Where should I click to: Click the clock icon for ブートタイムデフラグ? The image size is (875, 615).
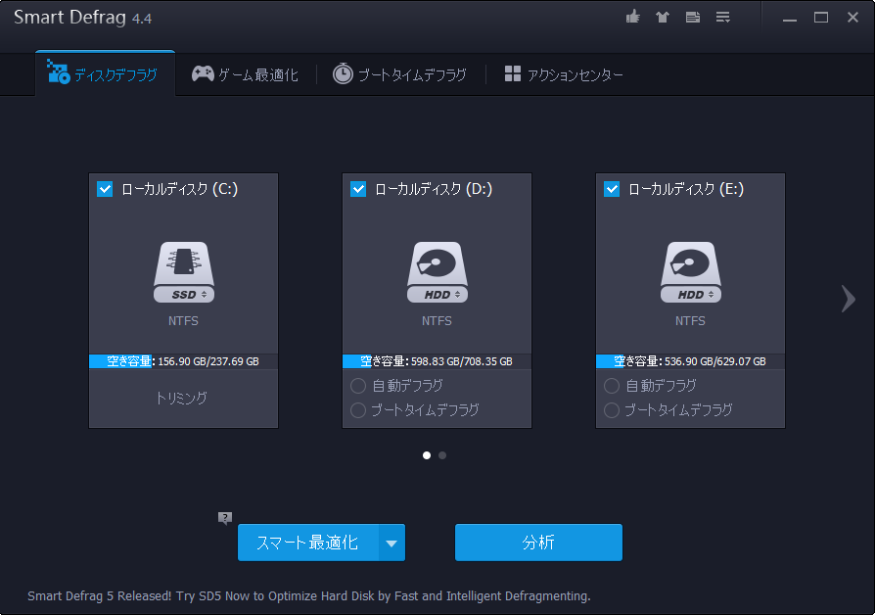tap(343, 73)
